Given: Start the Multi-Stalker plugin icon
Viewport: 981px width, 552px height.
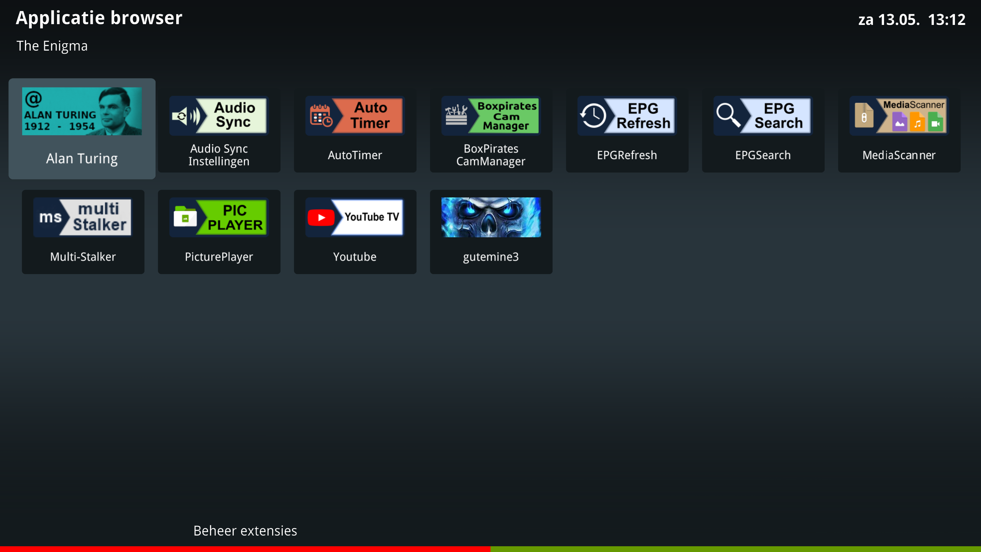Looking at the screenshot, I should point(83,217).
